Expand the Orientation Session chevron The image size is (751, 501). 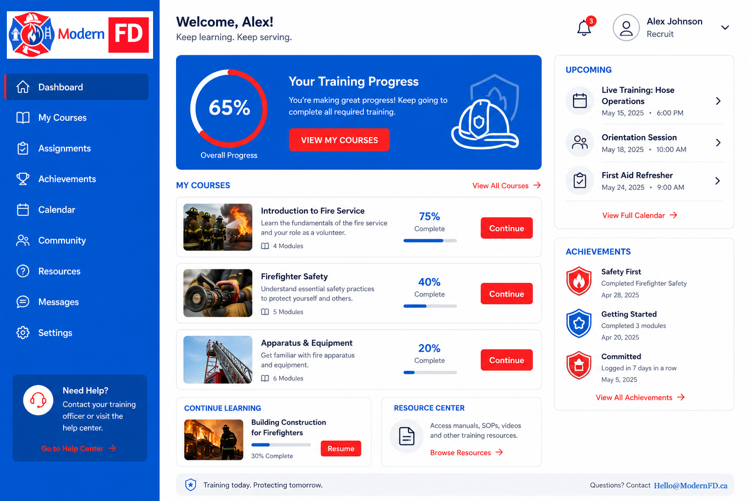[718, 142]
